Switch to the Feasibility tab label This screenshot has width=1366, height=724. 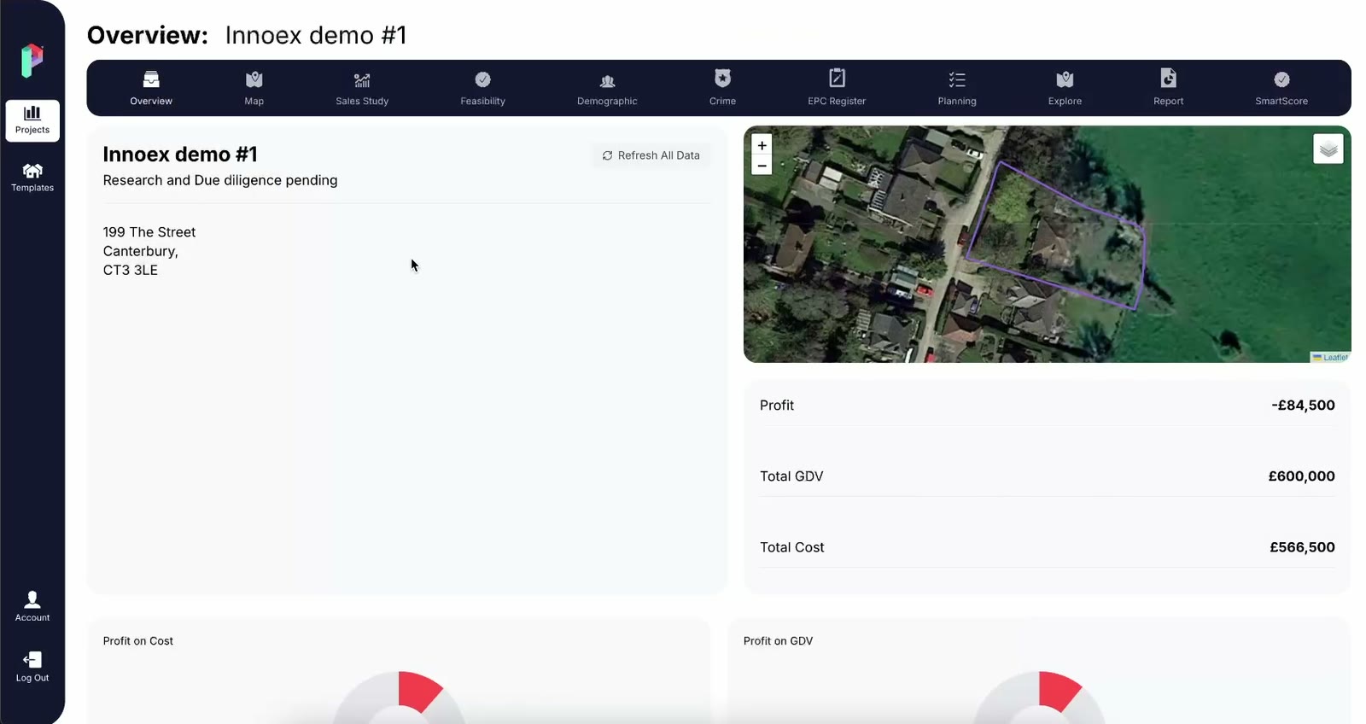point(483,101)
